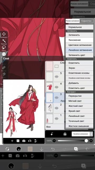This screenshot has width=95, height=170.
Task: Toggle the alpha lock for the layer
Action: coord(65,134)
